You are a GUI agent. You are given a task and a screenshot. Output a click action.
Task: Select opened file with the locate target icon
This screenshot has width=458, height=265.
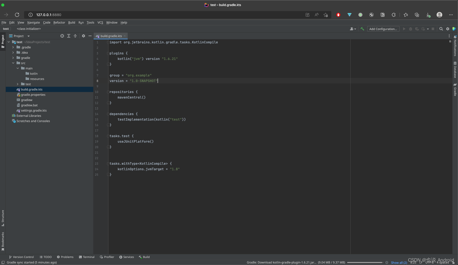(x=62, y=36)
